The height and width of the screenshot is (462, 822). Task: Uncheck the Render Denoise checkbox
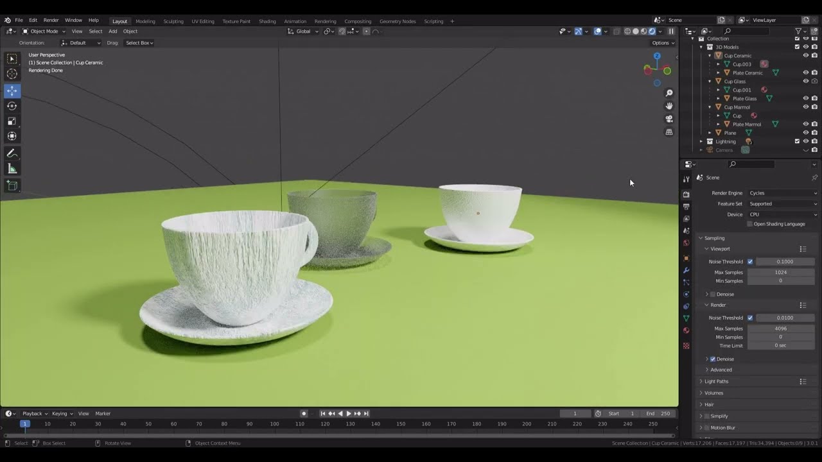click(712, 359)
